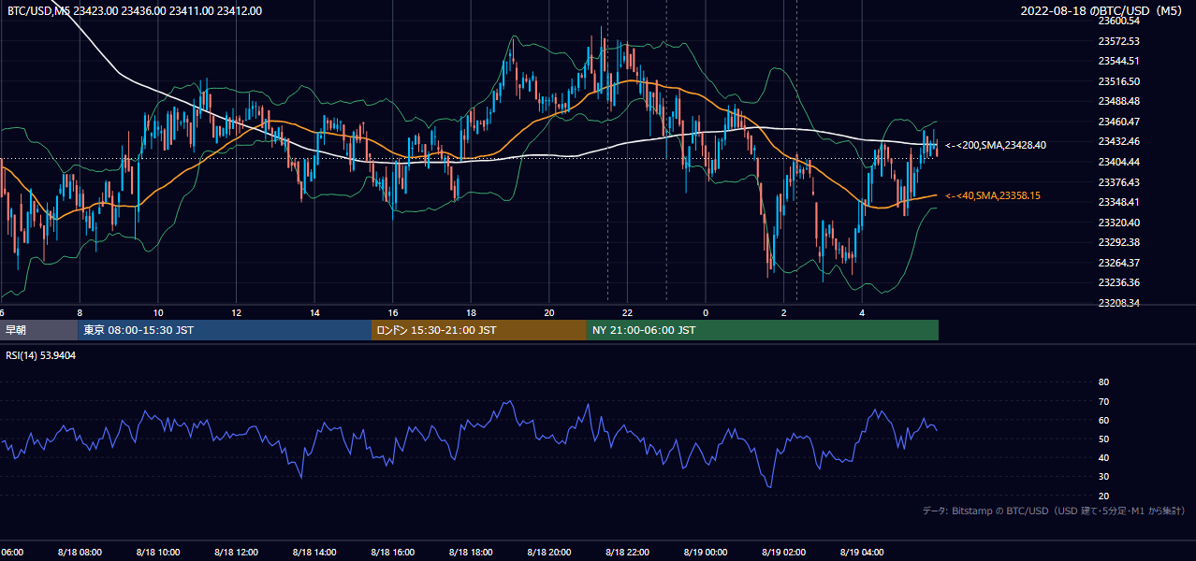Click the BTC/USD,M5 OHLC header text
The image size is (1196, 561).
coord(135,11)
